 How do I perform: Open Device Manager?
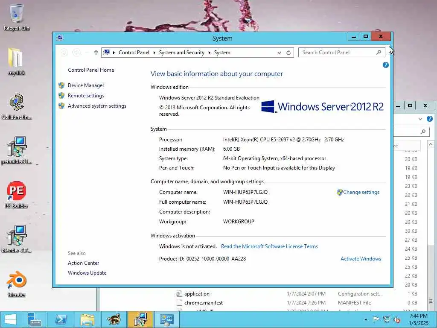coord(86,85)
